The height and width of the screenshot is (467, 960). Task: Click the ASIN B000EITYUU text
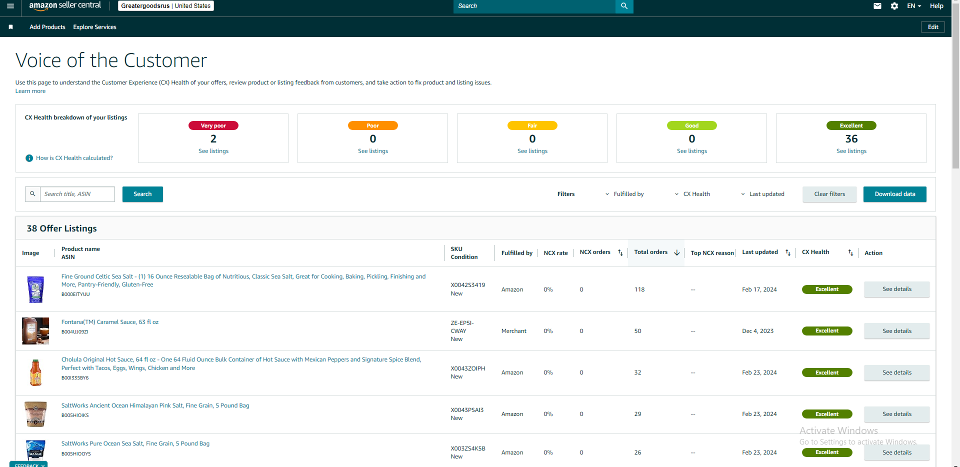[x=75, y=294]
